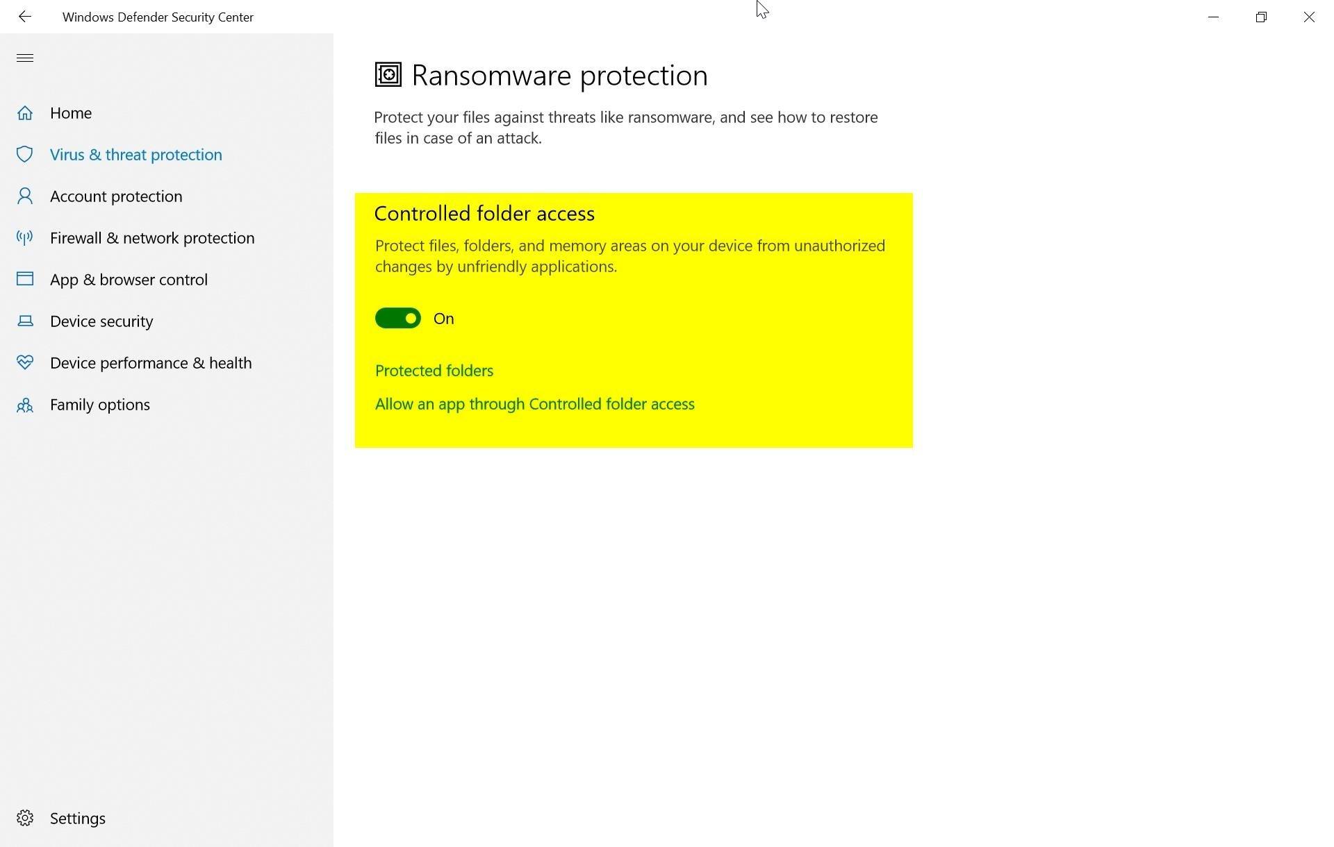1334x847 pixels.
Task: Go to Virus & threat protection
Action: (136, 154)
